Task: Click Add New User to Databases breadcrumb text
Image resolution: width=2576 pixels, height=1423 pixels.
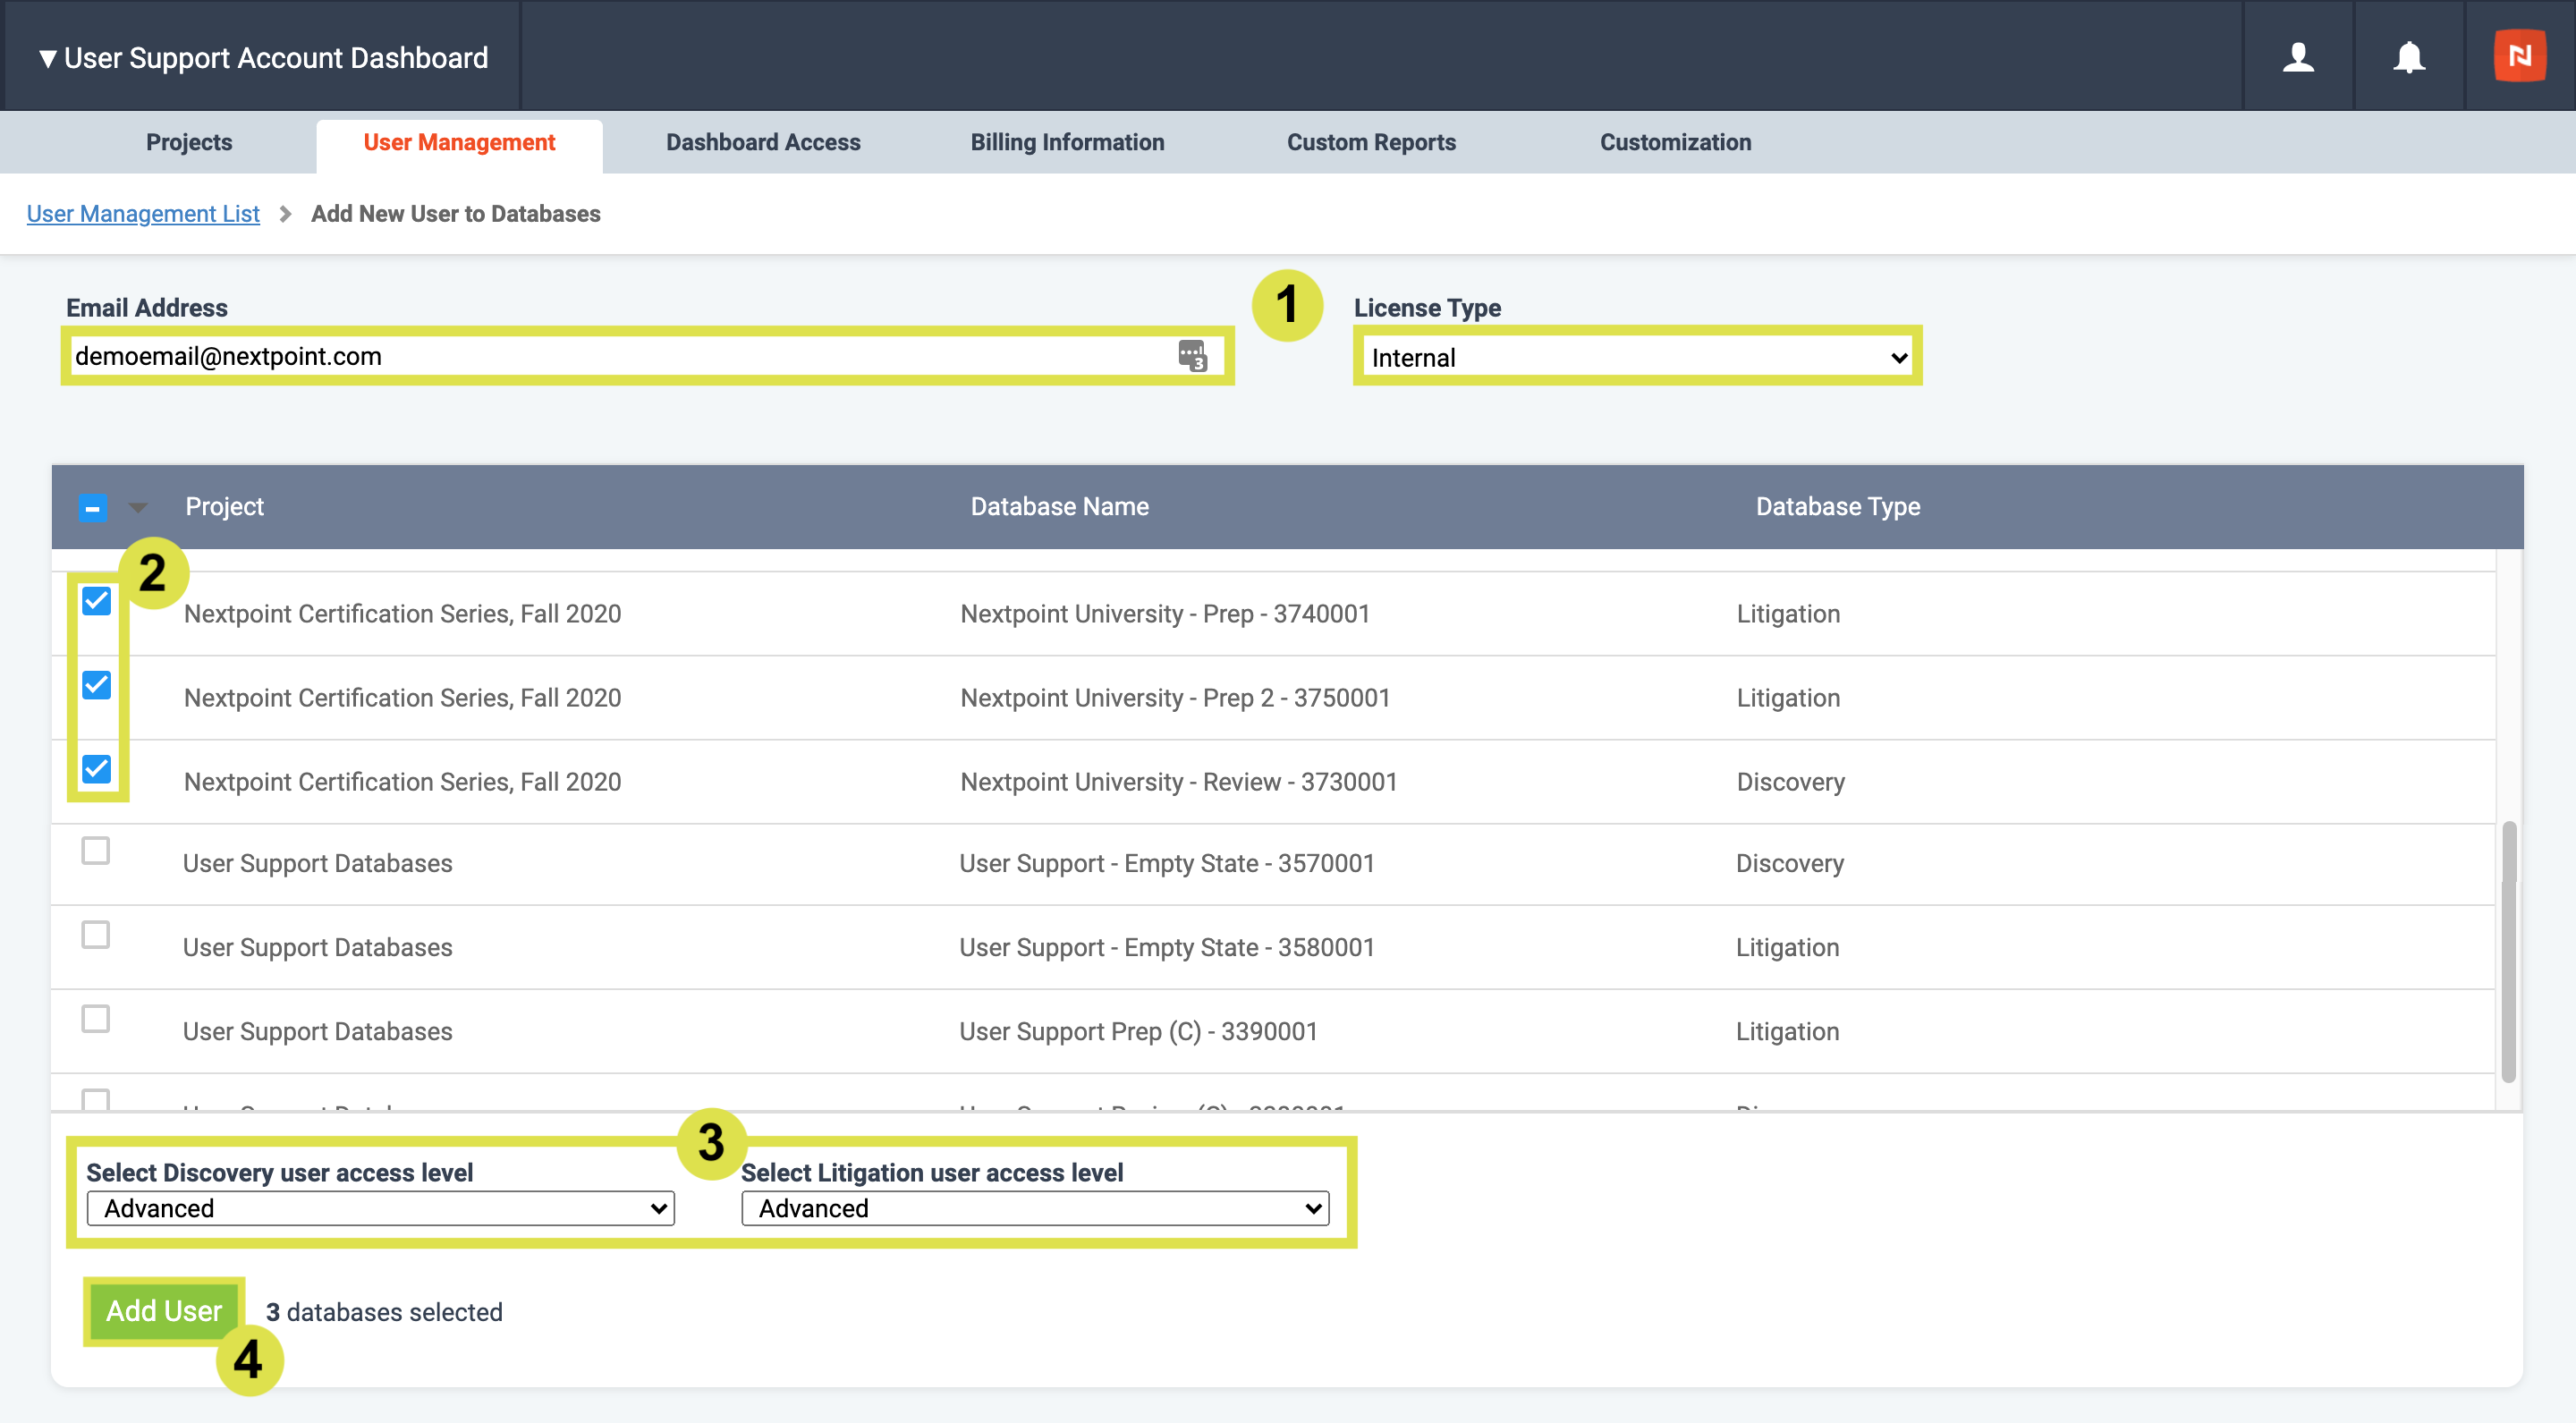Action: [x=455, y=213]
